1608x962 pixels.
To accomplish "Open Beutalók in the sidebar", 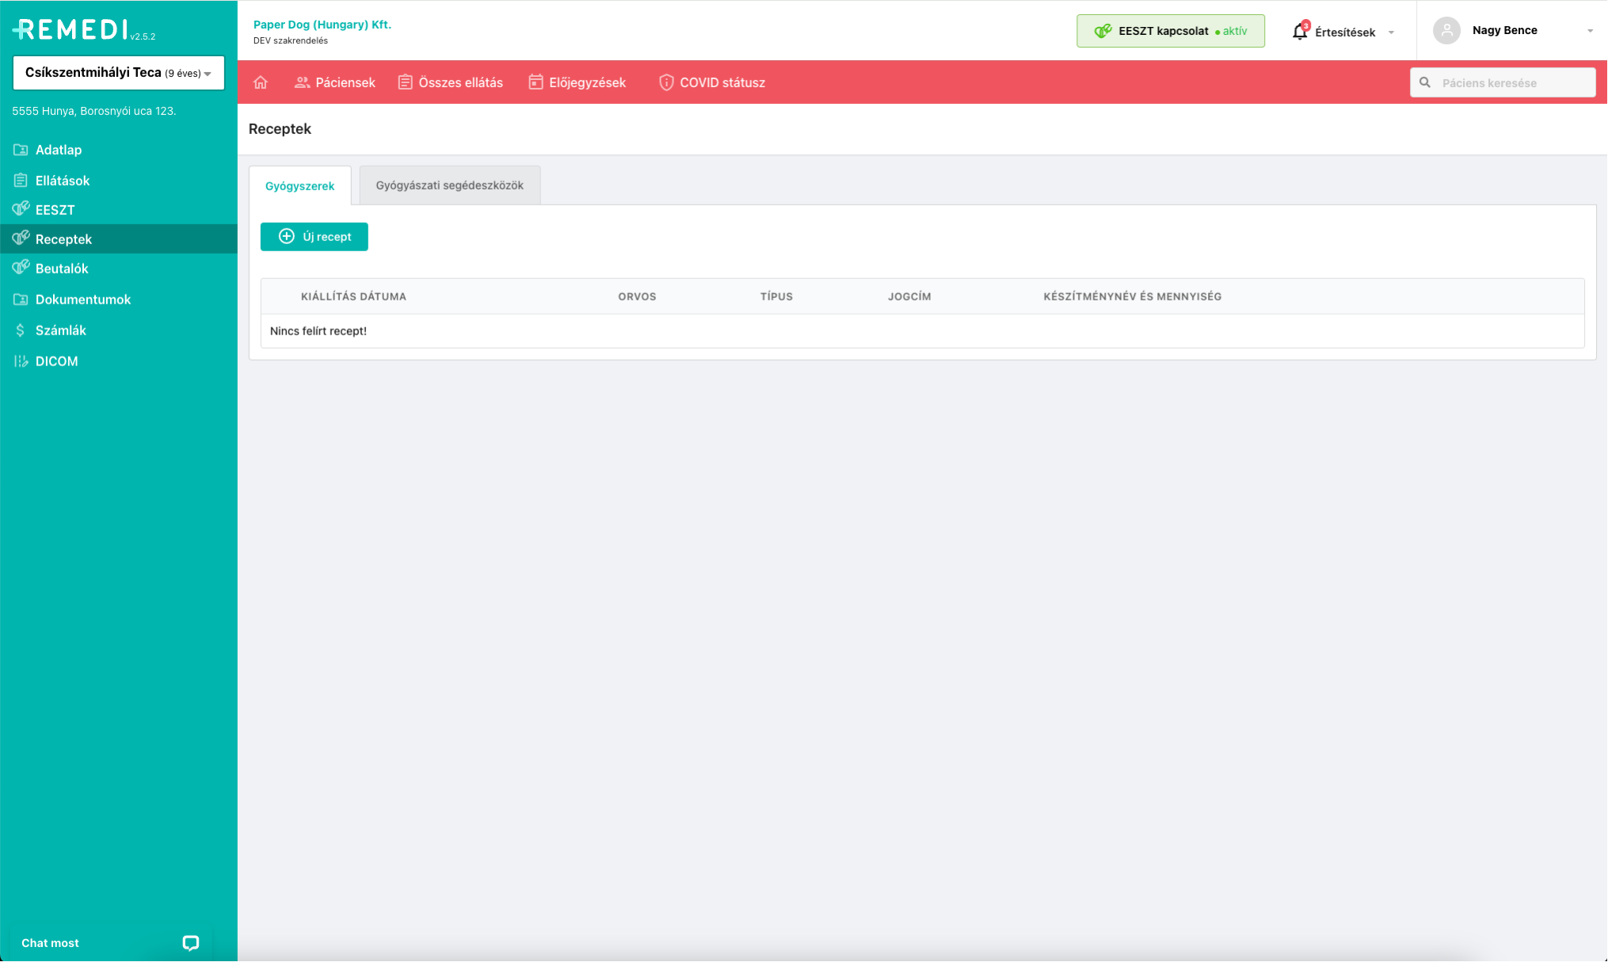I will [x=62, y=269].
